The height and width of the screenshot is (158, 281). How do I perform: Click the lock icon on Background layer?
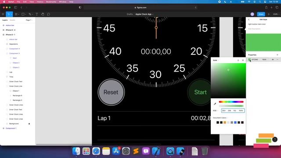click(x=29, y=124)
